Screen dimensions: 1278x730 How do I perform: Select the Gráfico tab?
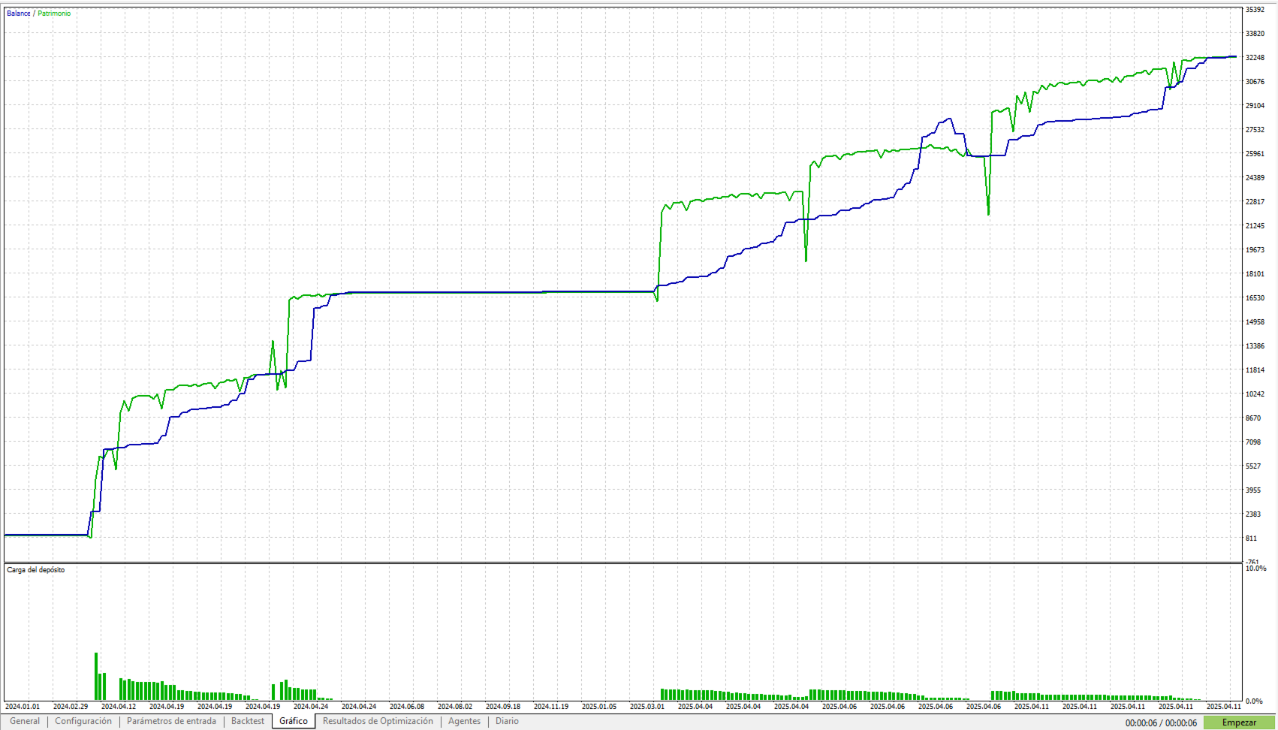(294, 721)
